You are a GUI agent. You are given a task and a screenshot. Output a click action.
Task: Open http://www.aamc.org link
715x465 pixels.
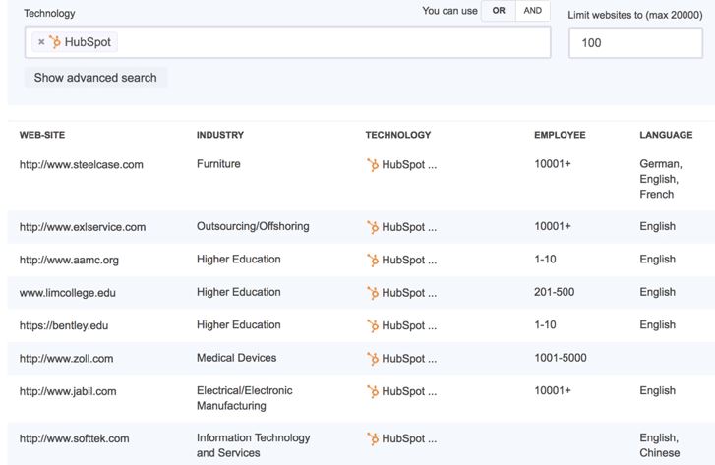pos(69,260)
